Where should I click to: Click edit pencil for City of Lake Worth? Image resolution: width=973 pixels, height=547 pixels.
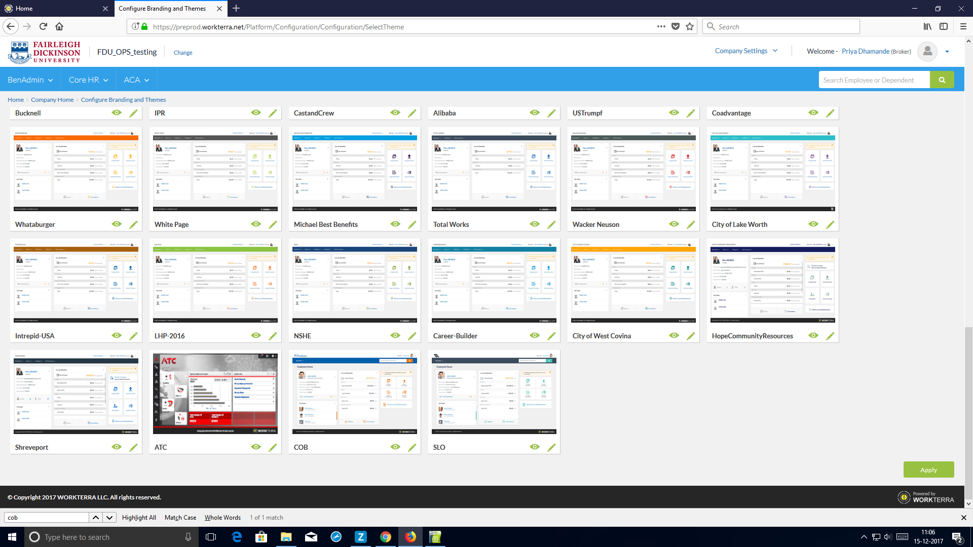830,224
